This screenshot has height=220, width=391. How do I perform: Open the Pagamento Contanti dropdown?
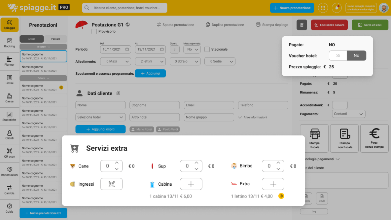pos(349,114)
